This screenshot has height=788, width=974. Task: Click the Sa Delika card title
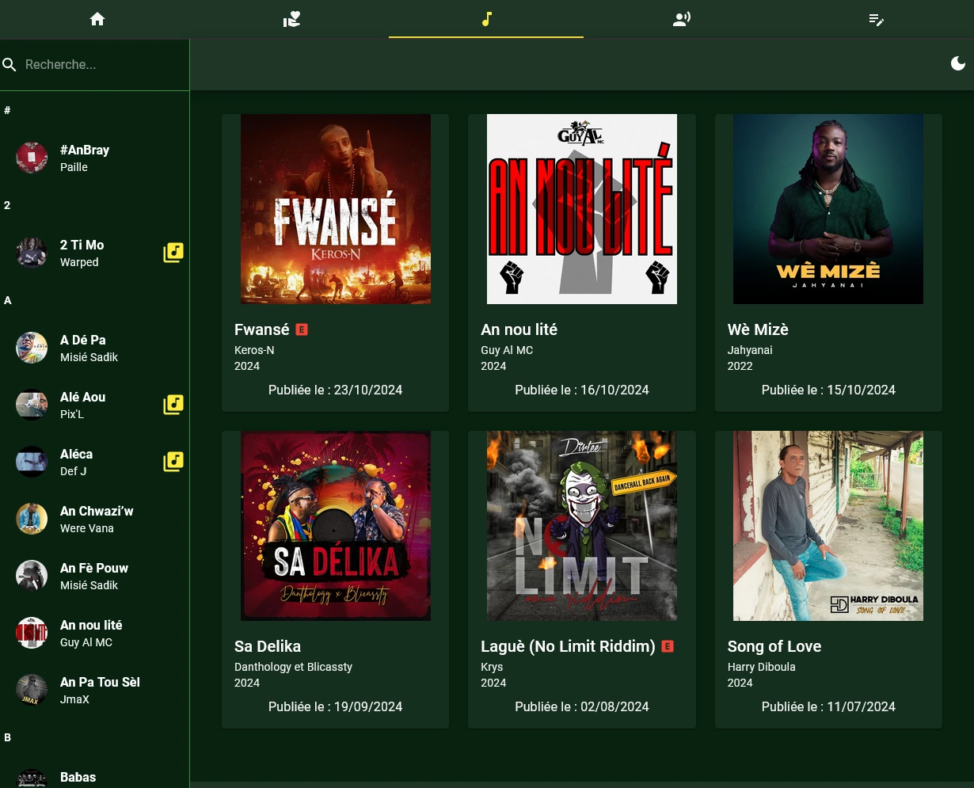[268, 646]
